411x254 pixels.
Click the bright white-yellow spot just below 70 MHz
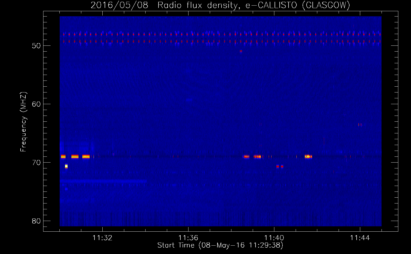coord(66,166)
